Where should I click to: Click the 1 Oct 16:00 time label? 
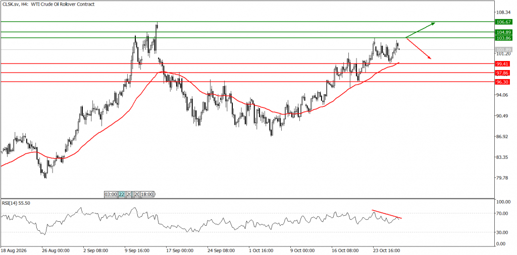tap(261, 250)
